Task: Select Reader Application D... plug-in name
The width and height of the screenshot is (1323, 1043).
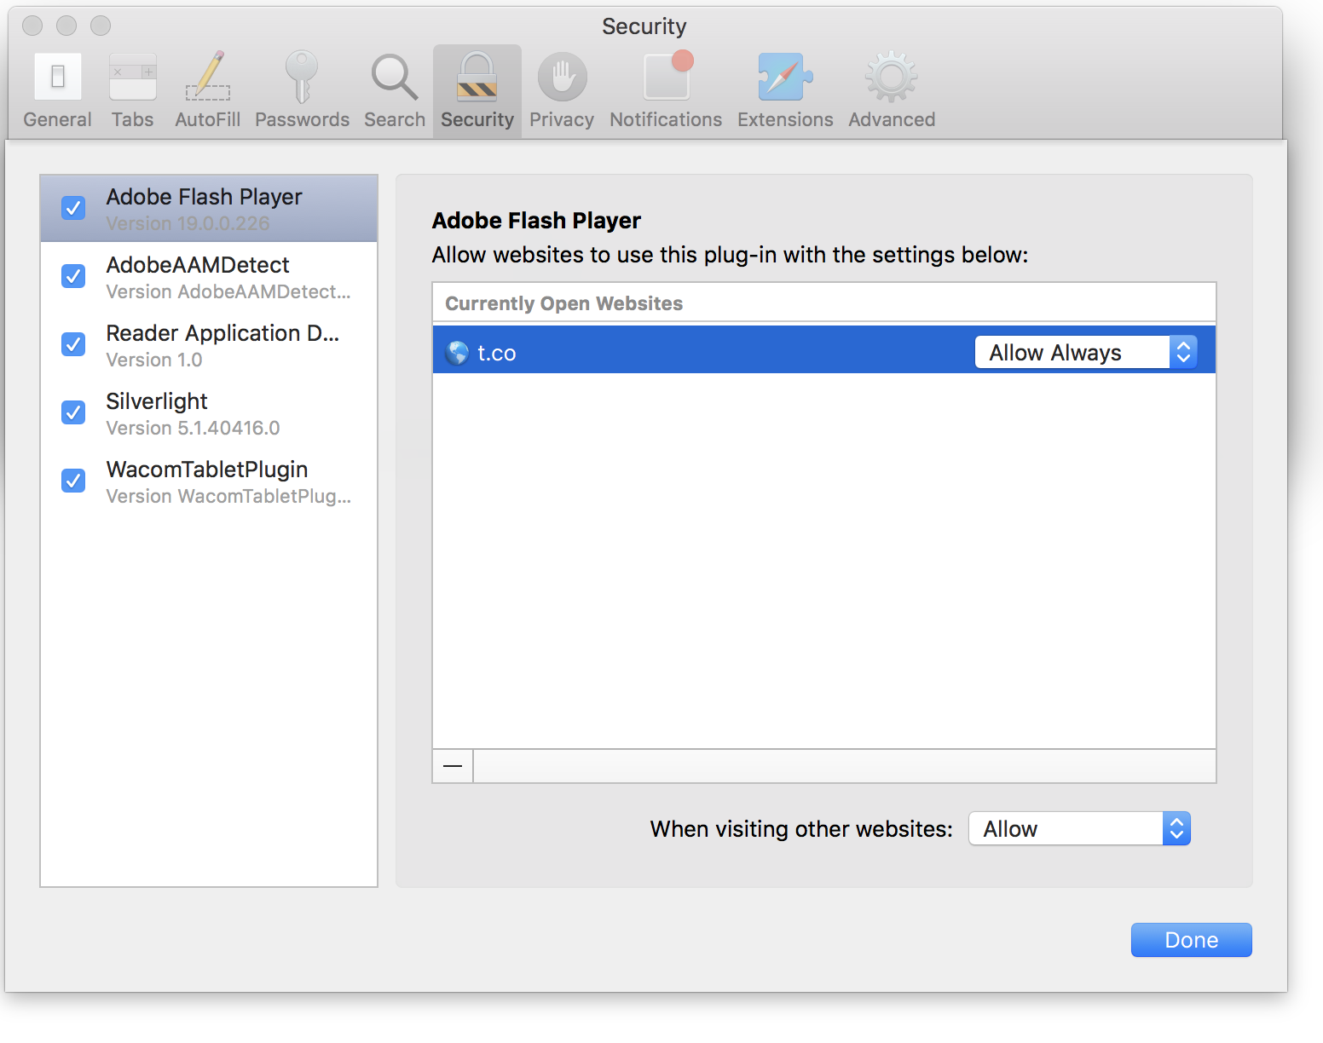Action: click(222, 333)
